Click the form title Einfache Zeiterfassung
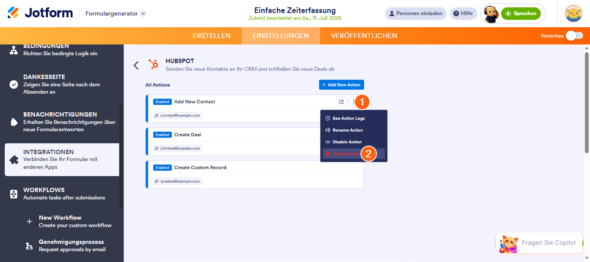Image resolution: width=590 pixels, height=262 pixels. pyautogui.click(x=295, y=10)
